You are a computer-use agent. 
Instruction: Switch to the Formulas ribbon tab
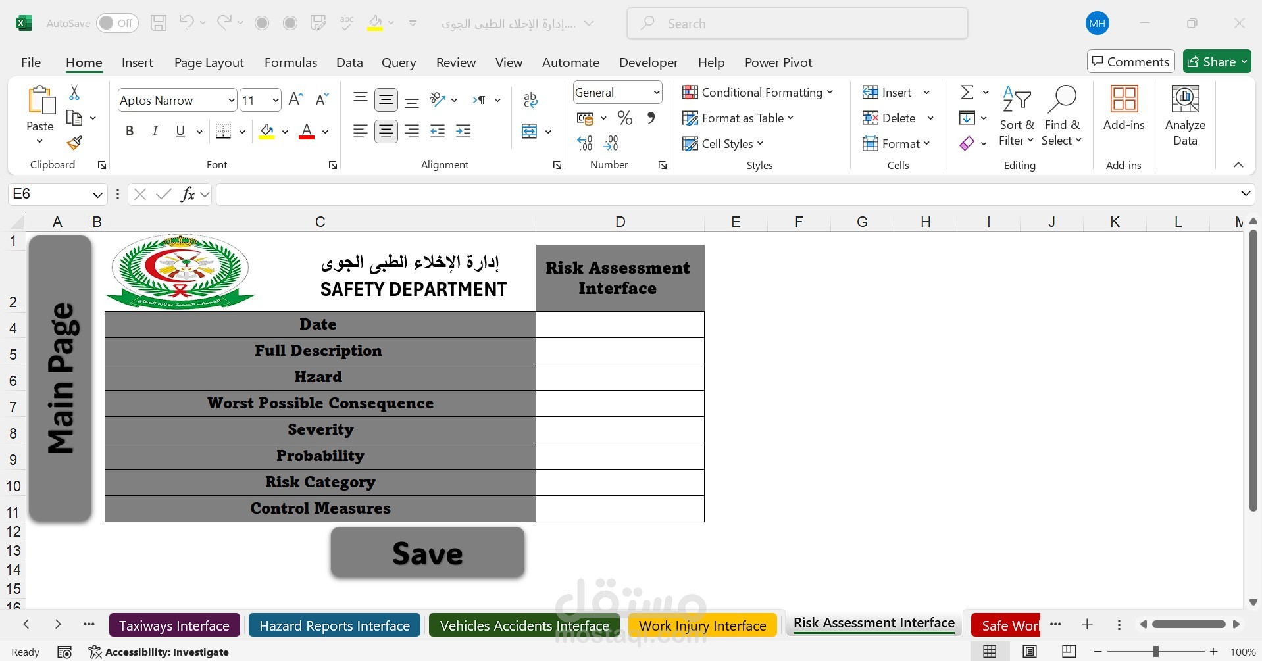point(291,62)
